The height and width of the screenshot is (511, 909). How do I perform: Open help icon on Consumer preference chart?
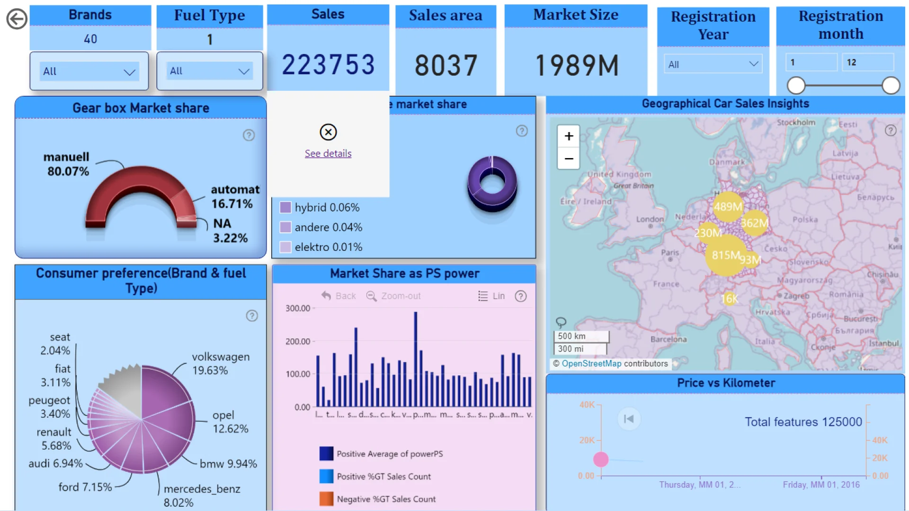click(x=252, y=316)
